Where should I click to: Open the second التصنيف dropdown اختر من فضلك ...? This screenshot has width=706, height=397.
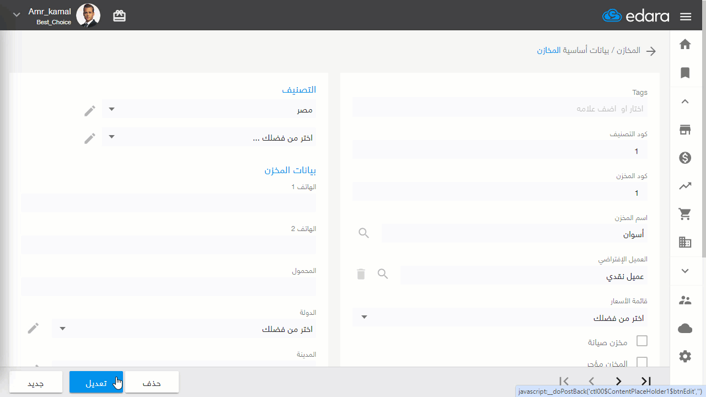pyautogui.click(x=209, y=137)
